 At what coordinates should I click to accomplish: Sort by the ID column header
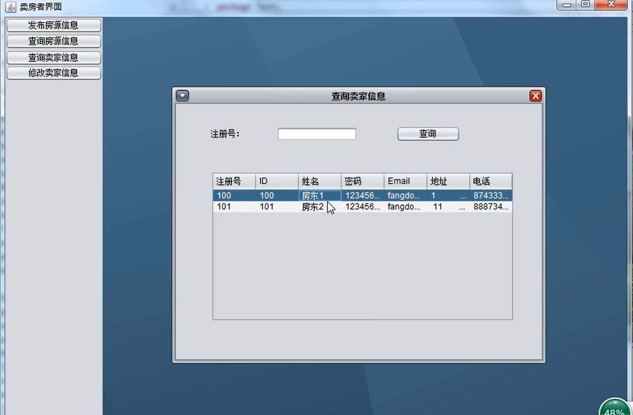(x=277, y=181)
